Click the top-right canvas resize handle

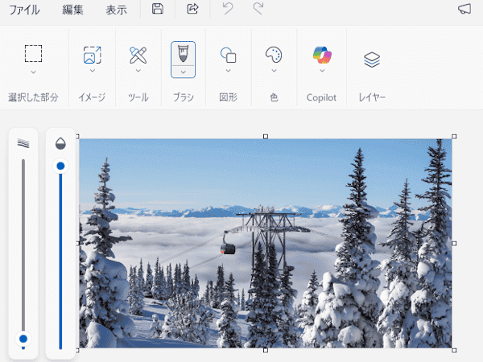pyautogui.click(x=454, y=137)
